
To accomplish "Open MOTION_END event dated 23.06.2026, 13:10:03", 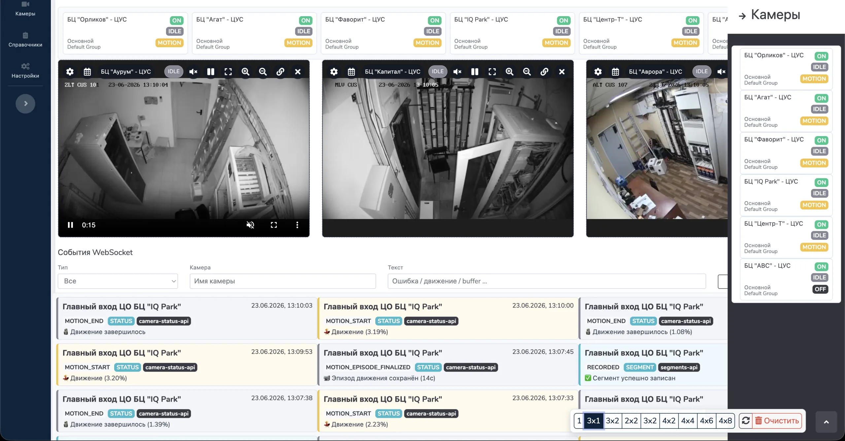I will click(187, 318).
